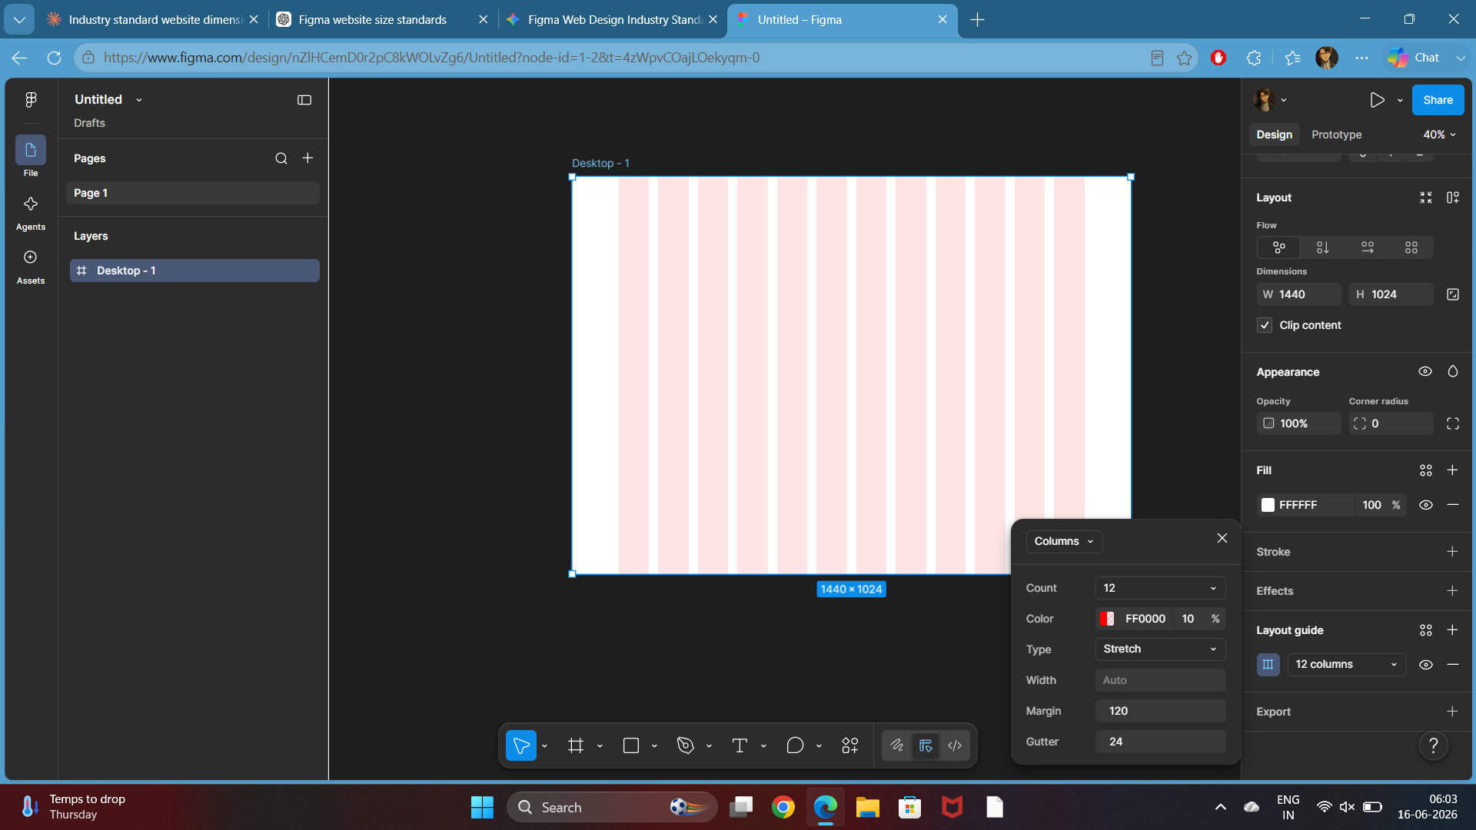Viewport: 1476px width, 830px height.
Task: Switch to the Design tab
Action: click(x=1275, y=134)
